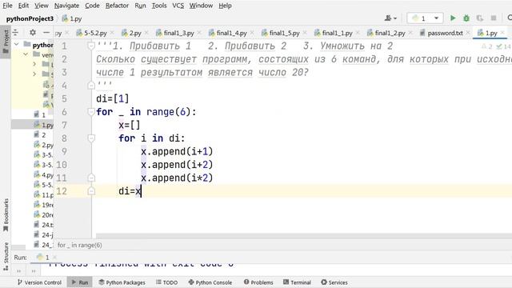Open the Refactor menu

(117, 6)
